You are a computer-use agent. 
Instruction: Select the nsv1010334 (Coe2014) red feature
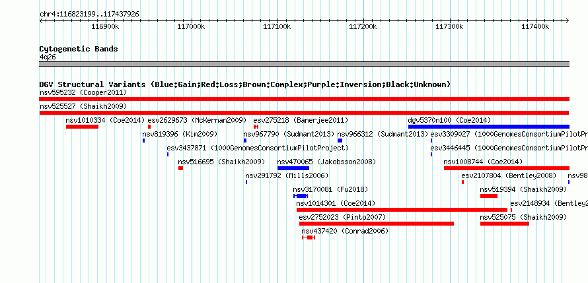pos(82,127)
